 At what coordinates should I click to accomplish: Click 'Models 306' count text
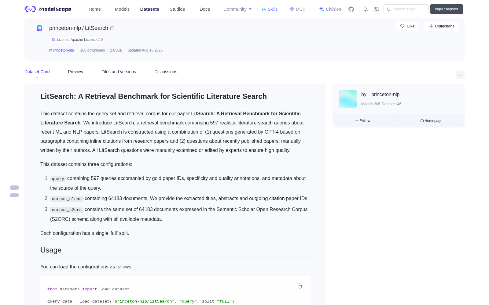click(x=371, y=104)
